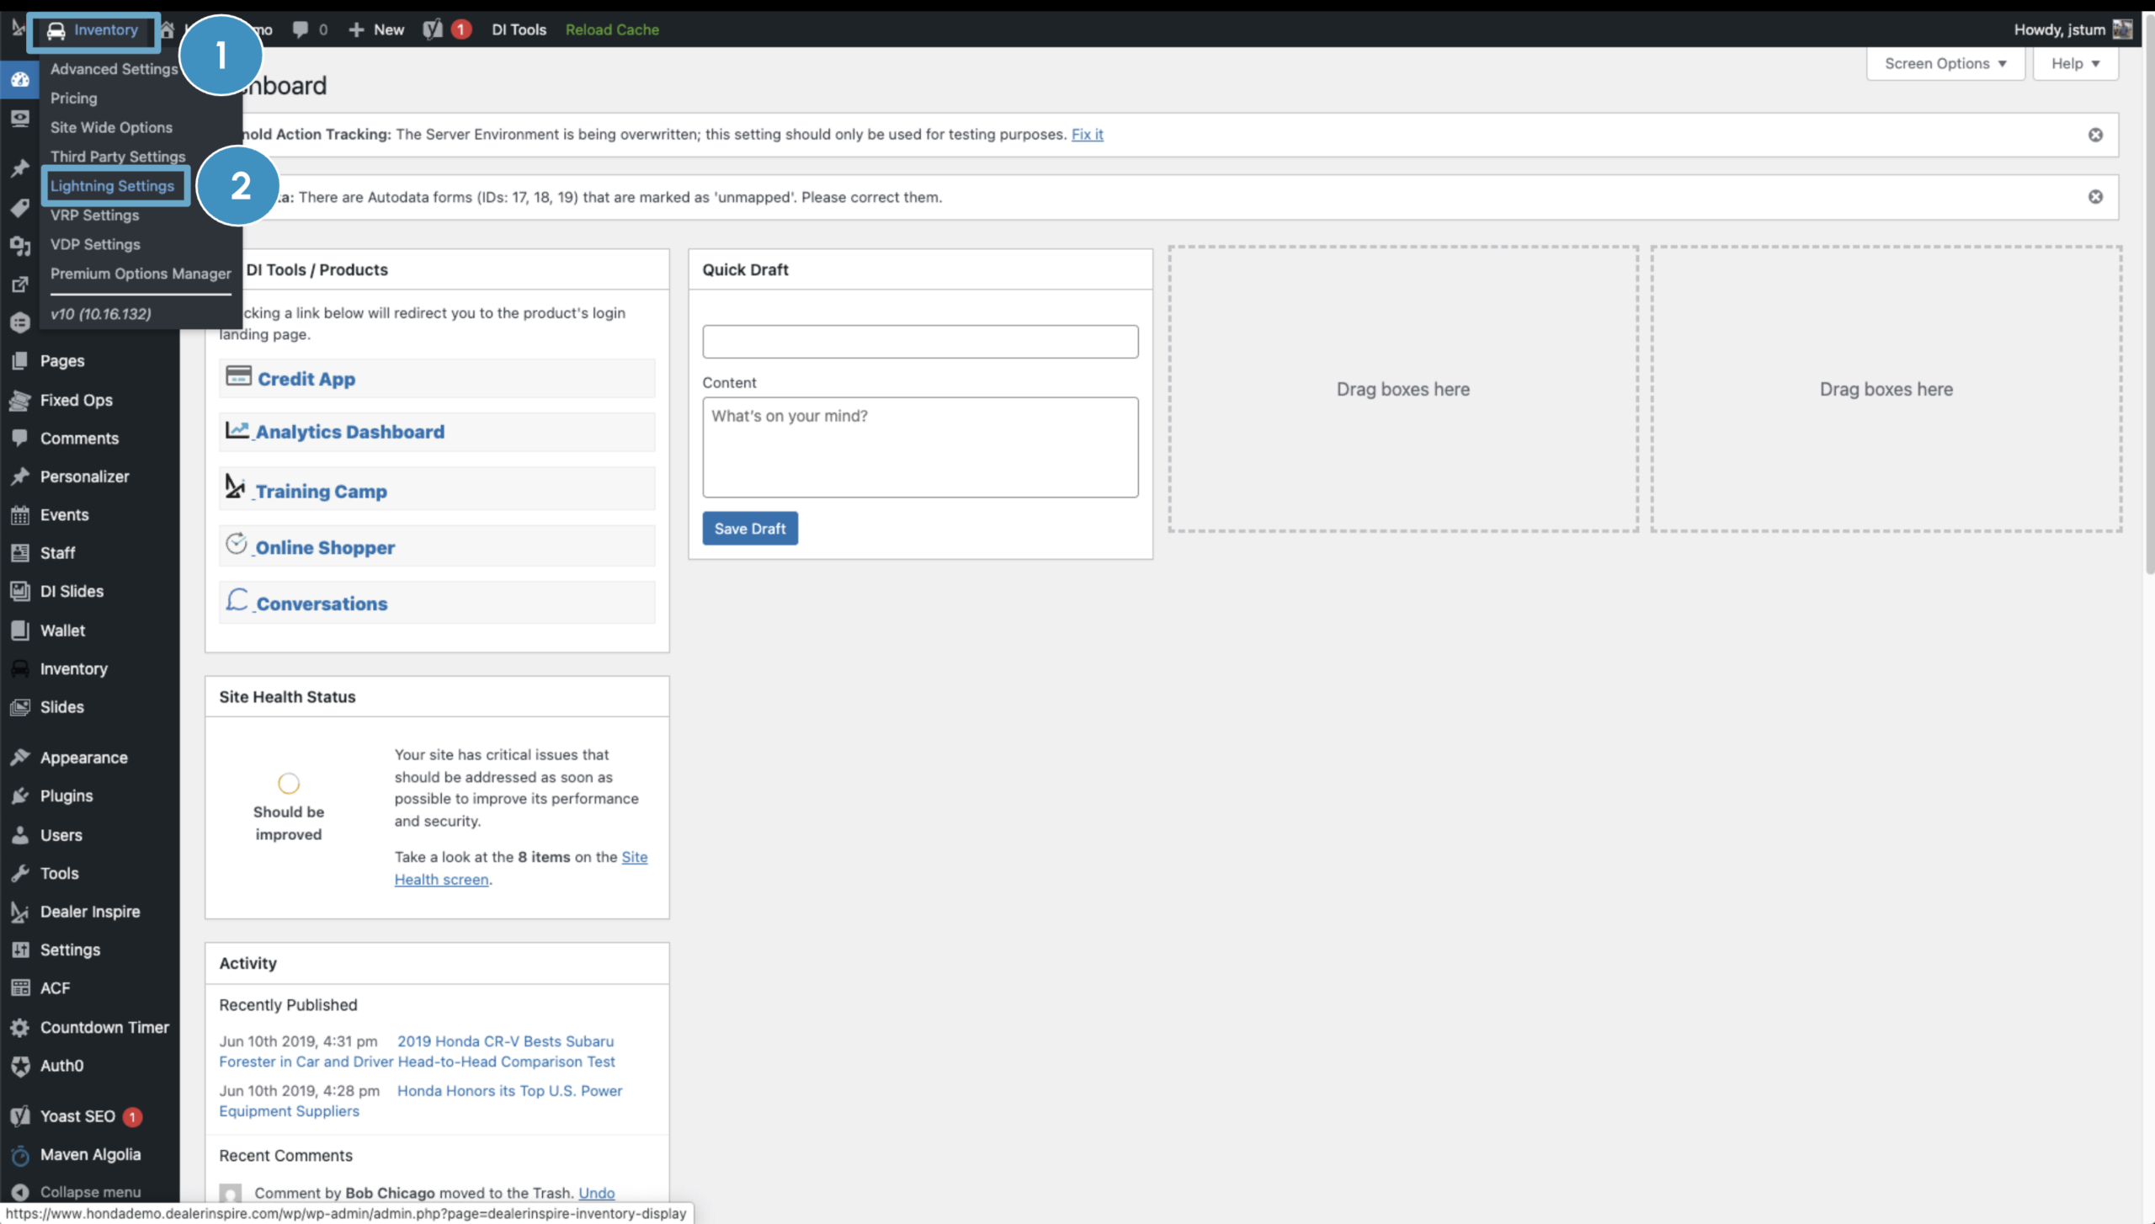Open the Training Camp product link
Viewport: 2155px width, 1224px height.
(321, 491)
